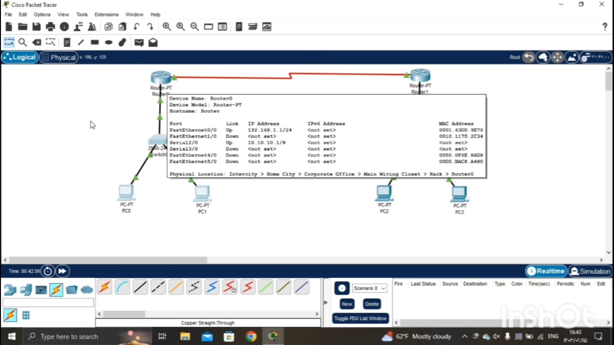Switch to Simulation mode
This screenshot has height=345, width=614.
590,271
